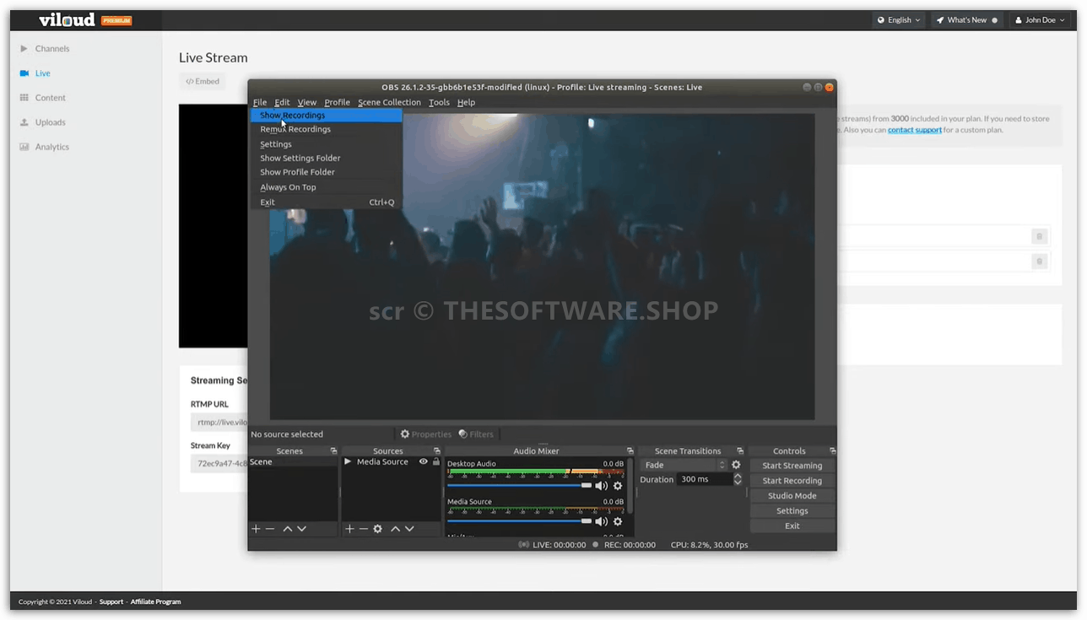The height and width of the screenshot is (620, 1087).
Task: Decrease Duration with the down stepper arrow
Action: tap(738, 483)
